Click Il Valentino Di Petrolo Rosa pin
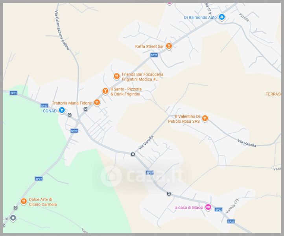This screenshot has height=236, width=284. tap(205, 118)
